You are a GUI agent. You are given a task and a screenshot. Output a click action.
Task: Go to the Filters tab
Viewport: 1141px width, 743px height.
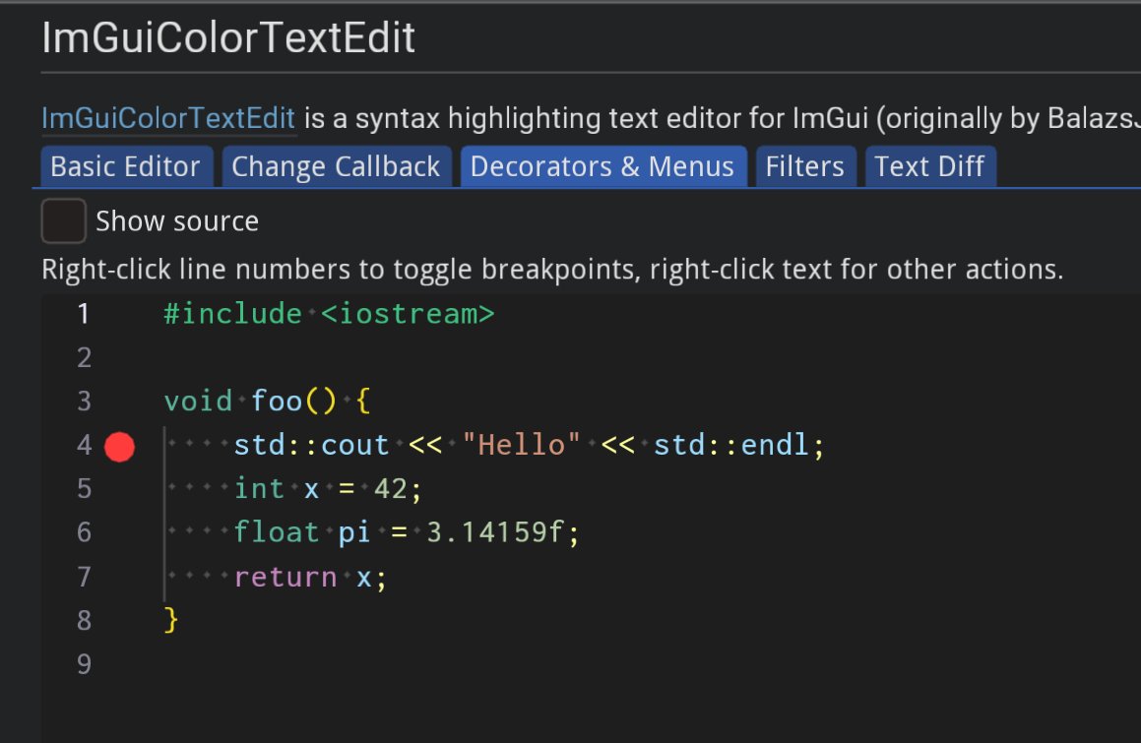tap(805, 166)
